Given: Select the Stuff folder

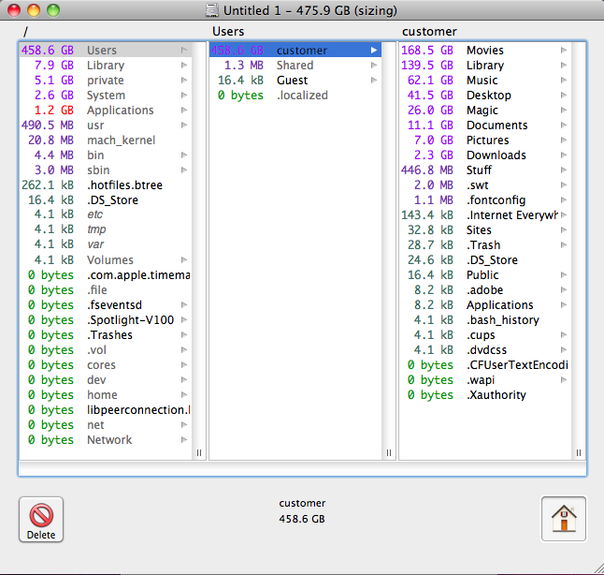Looking at the screenshot, I should [485, 170].
